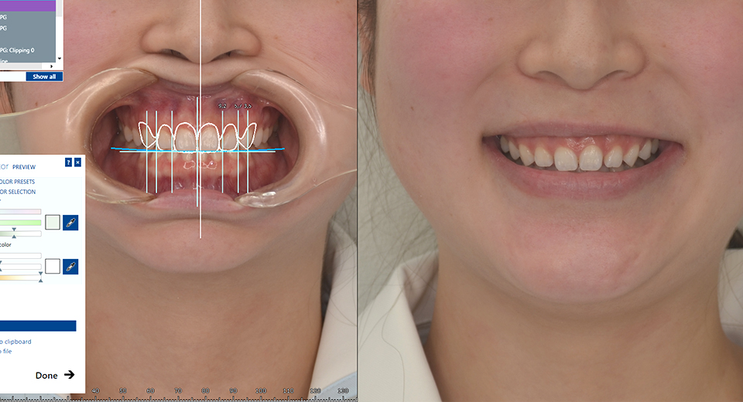Viewport: 743px width, 402px height.
Task: Click the white color swatch
Action: point(53,266)
